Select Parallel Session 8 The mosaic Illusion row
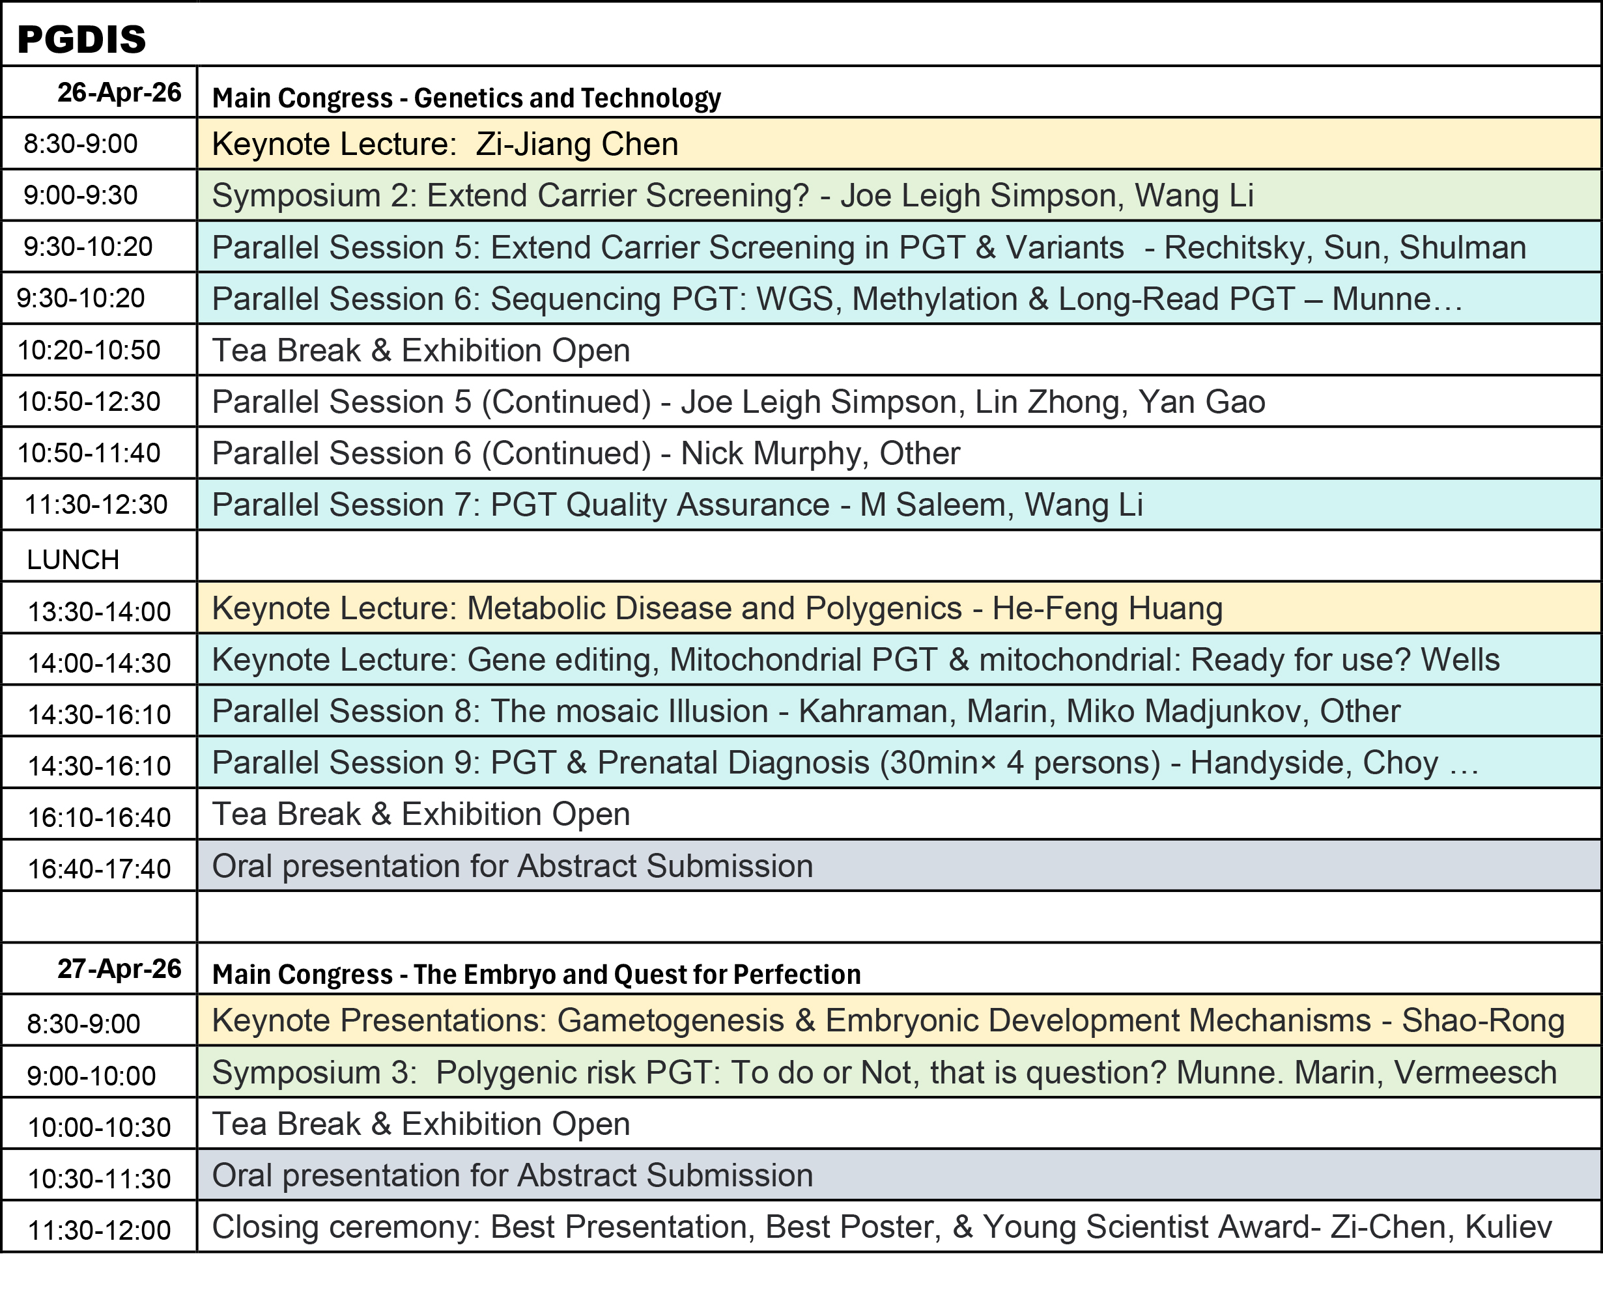This screenshot has width=1603, height=1299. pyautogui.click(x=805, y=712)
